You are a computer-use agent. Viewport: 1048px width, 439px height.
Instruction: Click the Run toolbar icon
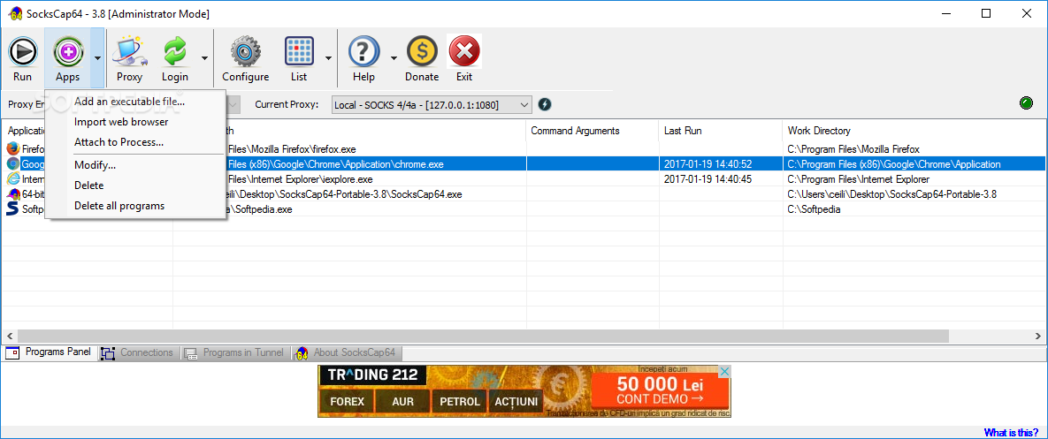point(22,51)
